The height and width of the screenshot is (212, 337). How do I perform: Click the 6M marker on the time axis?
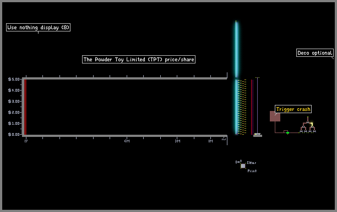[127, 141]
